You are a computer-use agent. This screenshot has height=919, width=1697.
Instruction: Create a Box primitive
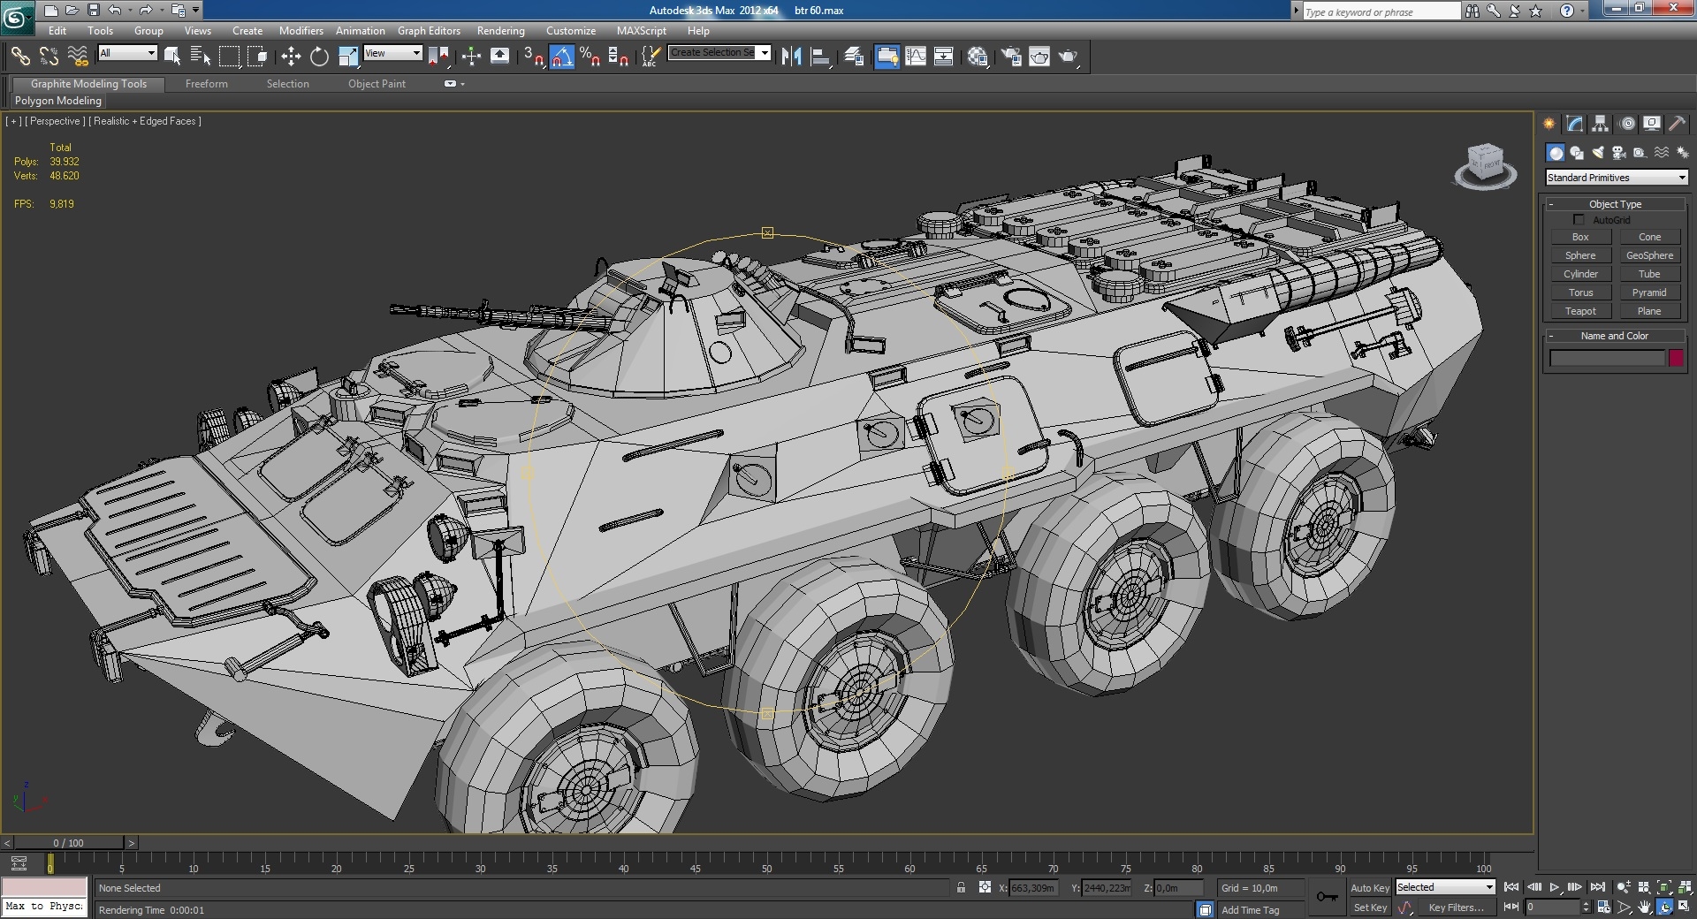(1580, 237)
